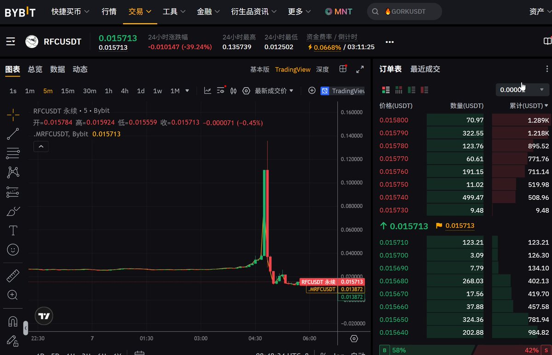This screenshot has height=355, width=552.
Task: Open more timeframes dropdown arrow after 1M
Action: pos(187,91)
